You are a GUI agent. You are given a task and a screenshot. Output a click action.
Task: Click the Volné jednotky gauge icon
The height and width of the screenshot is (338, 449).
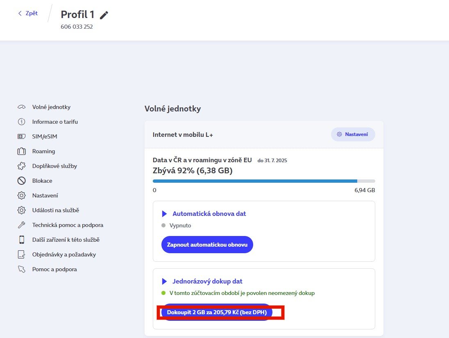click(x=21, y=107)
